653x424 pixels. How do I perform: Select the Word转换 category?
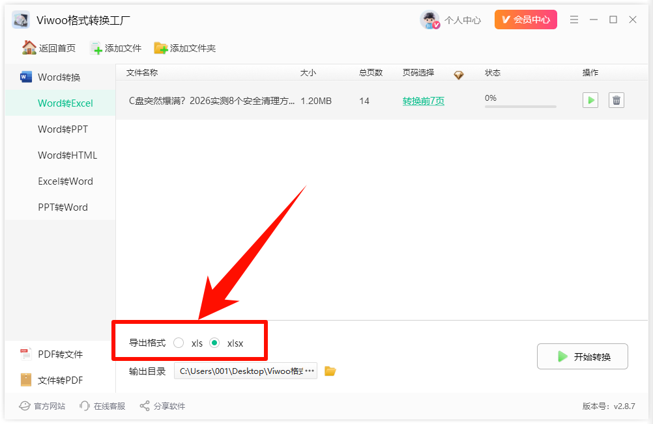tap(61, 77)
